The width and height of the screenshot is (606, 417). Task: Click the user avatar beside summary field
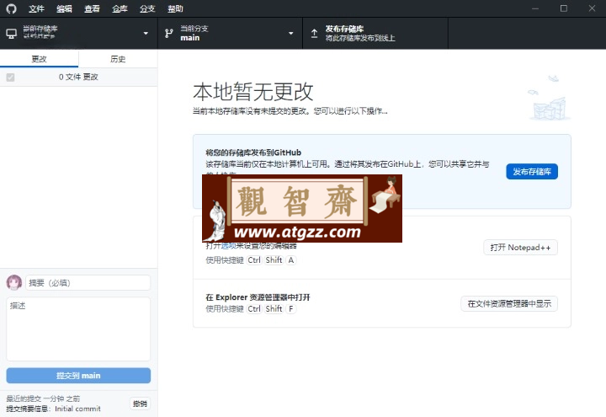14,283
